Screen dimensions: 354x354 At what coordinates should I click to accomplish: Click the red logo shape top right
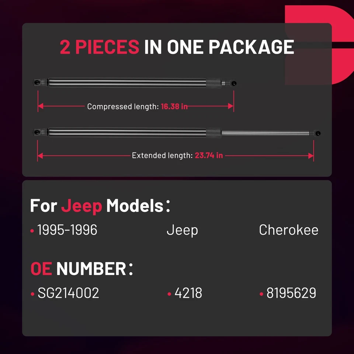point(319,45)
